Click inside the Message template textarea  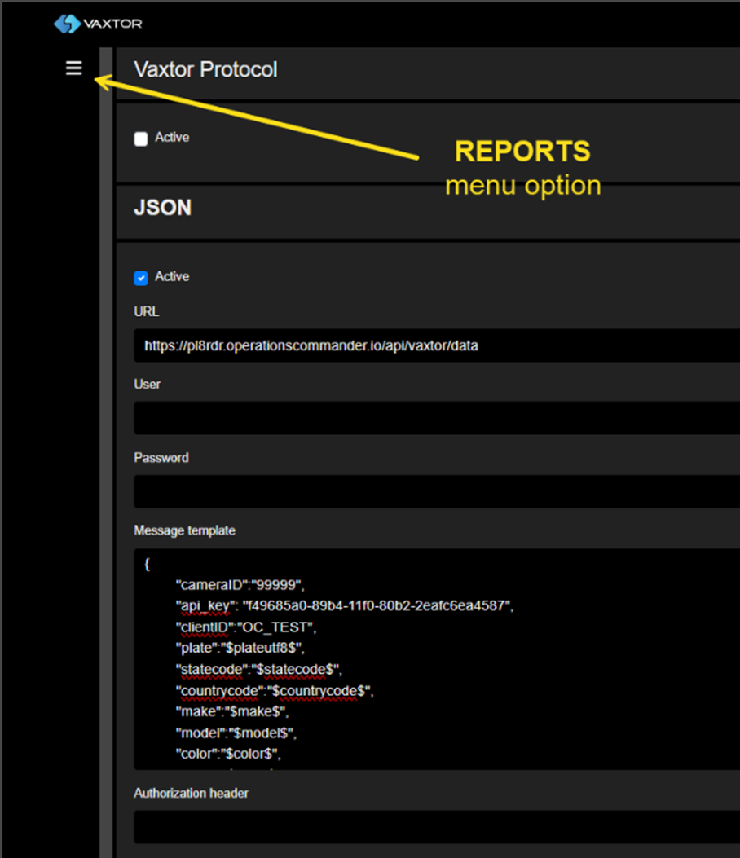click(x=437, y=659)
